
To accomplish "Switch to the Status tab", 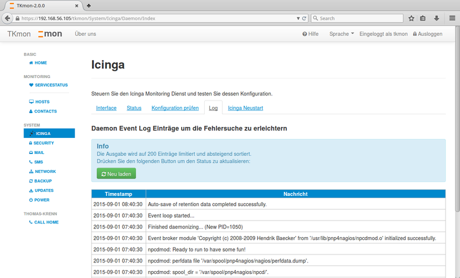I will 134,108.
